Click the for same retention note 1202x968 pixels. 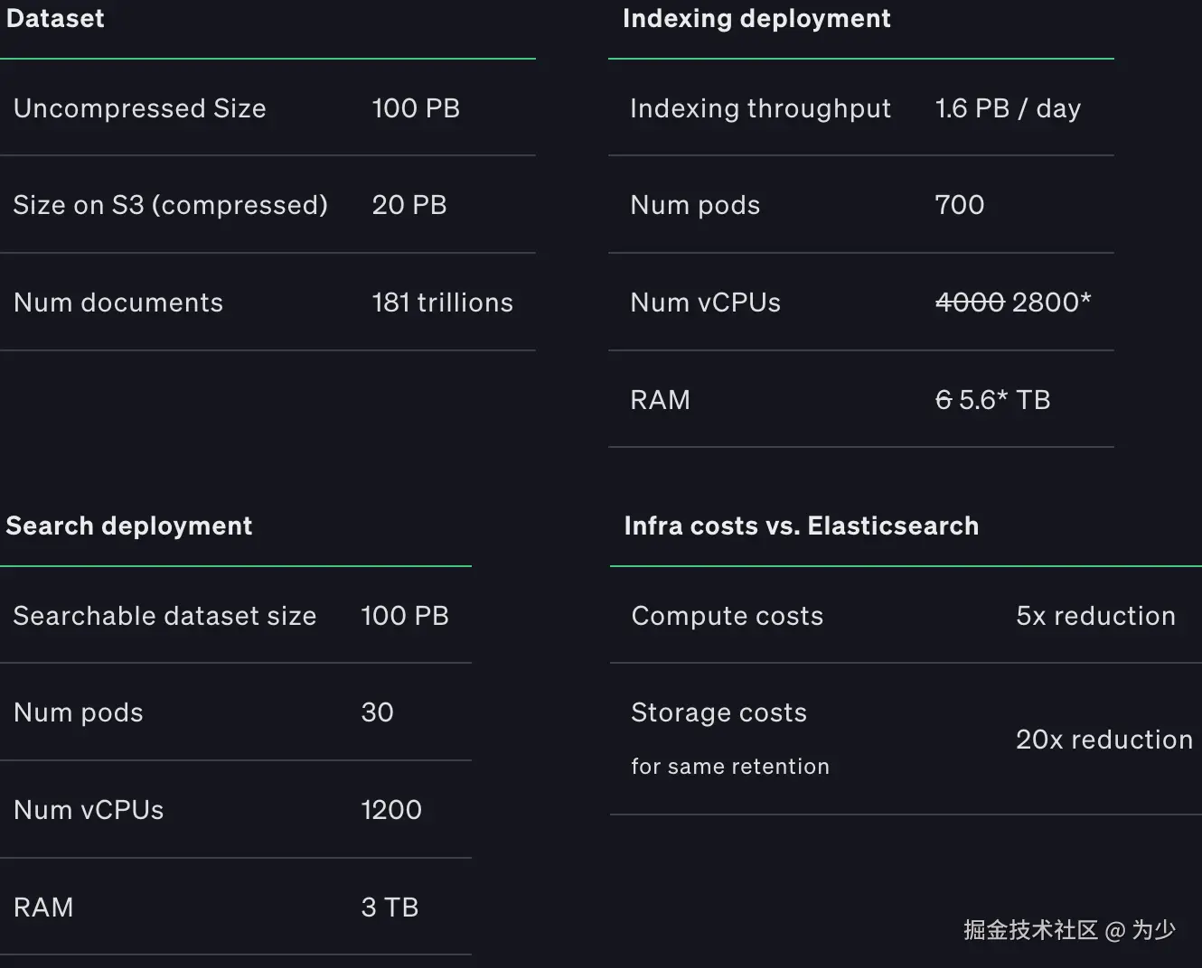point(729,767)
